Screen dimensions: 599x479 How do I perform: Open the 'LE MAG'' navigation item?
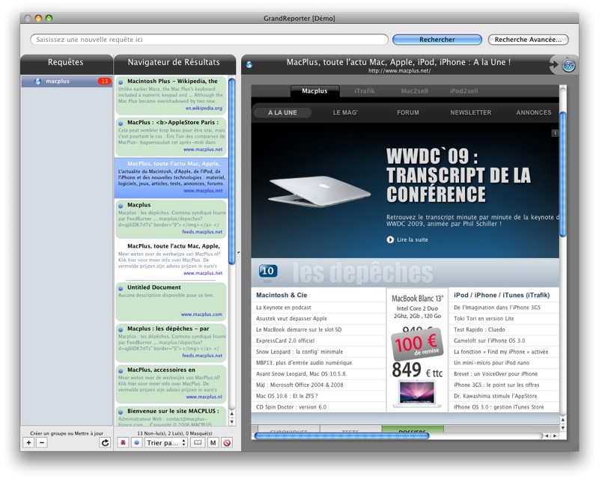coord(345,113)
